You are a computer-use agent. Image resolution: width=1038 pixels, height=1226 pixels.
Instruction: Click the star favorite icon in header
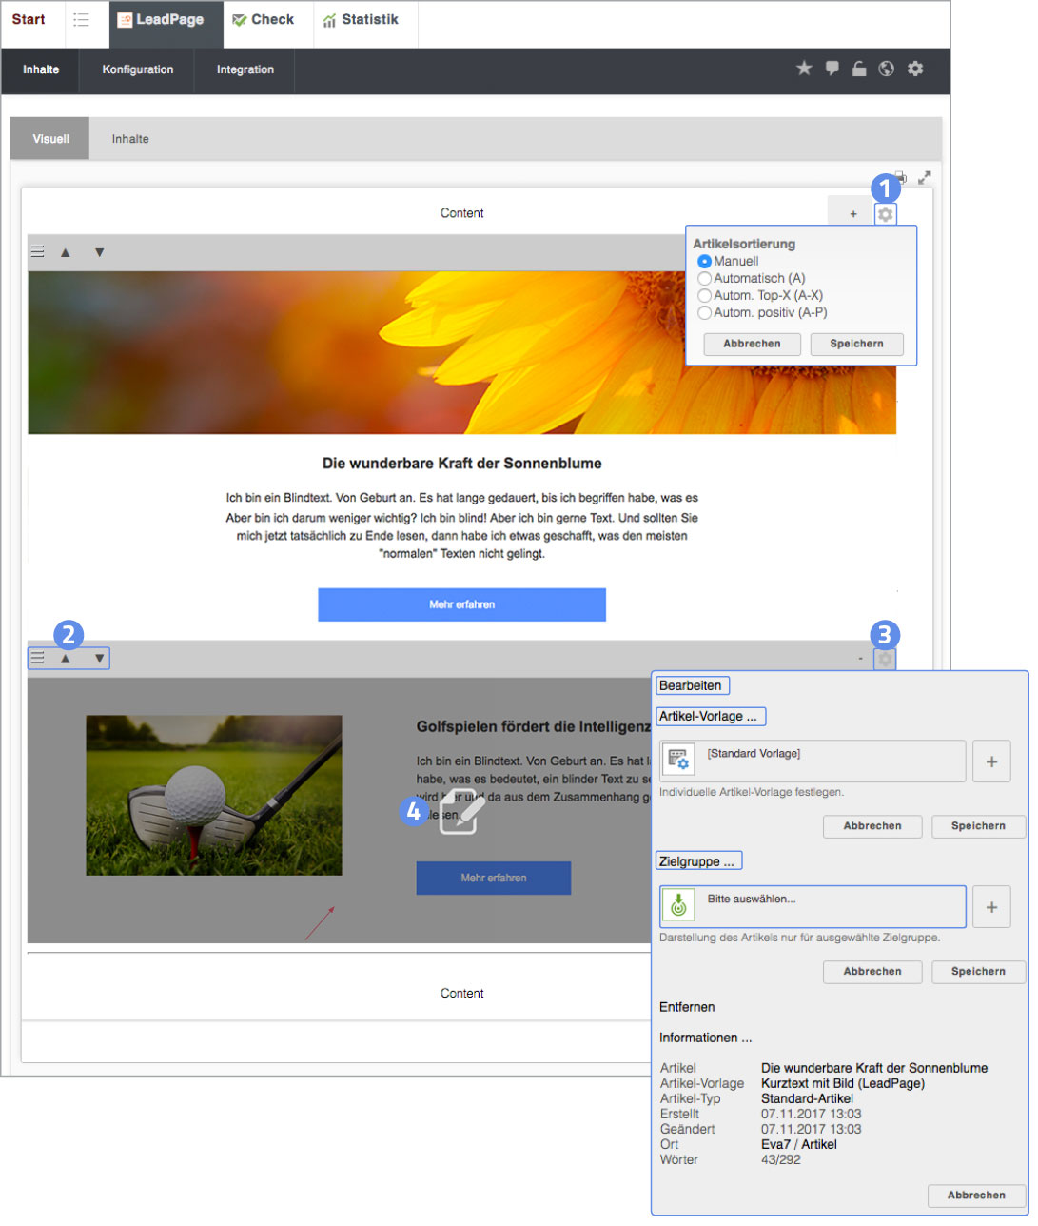coord(804,69)
